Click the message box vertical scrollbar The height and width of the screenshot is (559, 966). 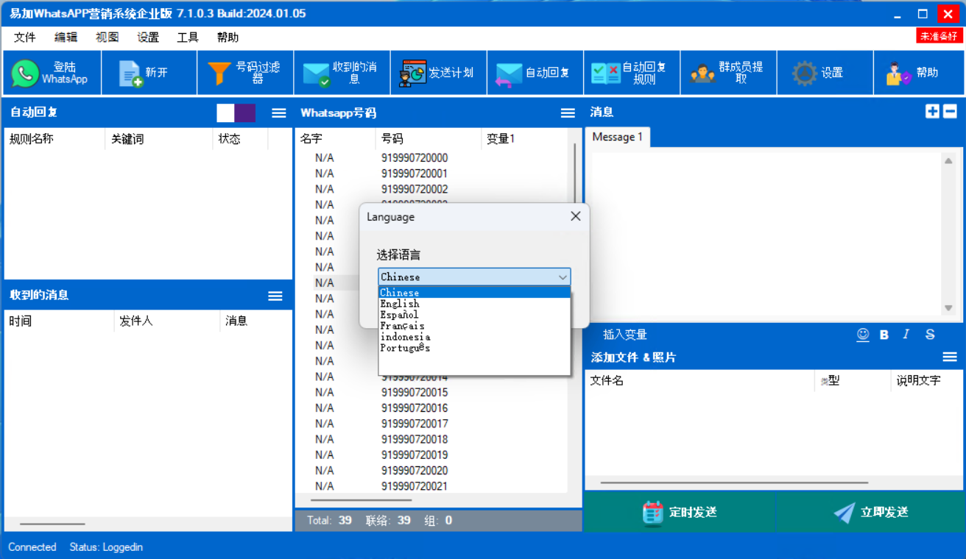pyautogui.click(x=948, y=234)
